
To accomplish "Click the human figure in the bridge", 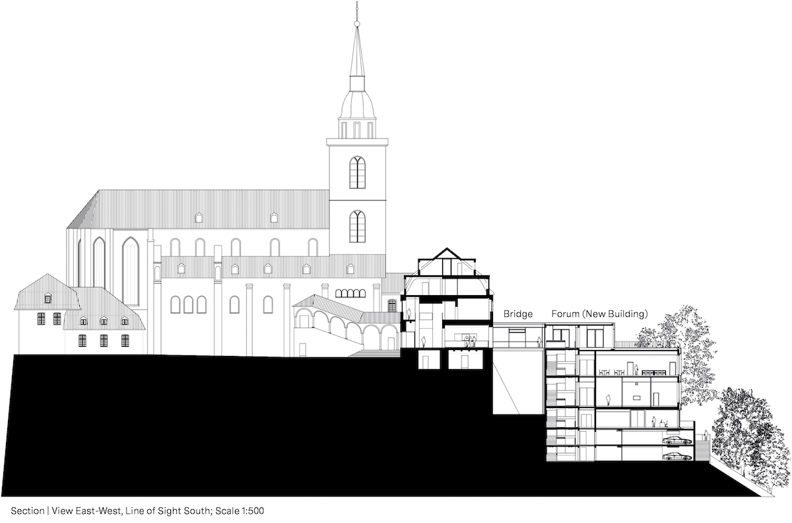I will coord(539,342).
